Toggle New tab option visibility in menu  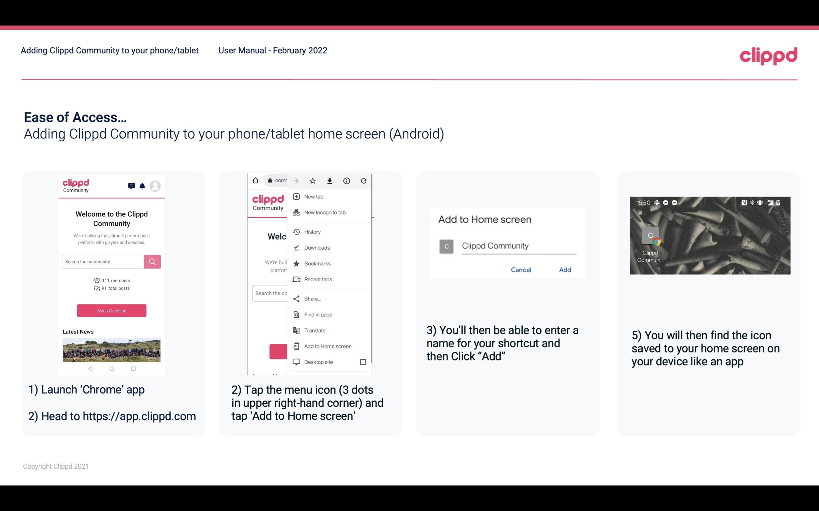pyautogui.click(x=314, y=196)
